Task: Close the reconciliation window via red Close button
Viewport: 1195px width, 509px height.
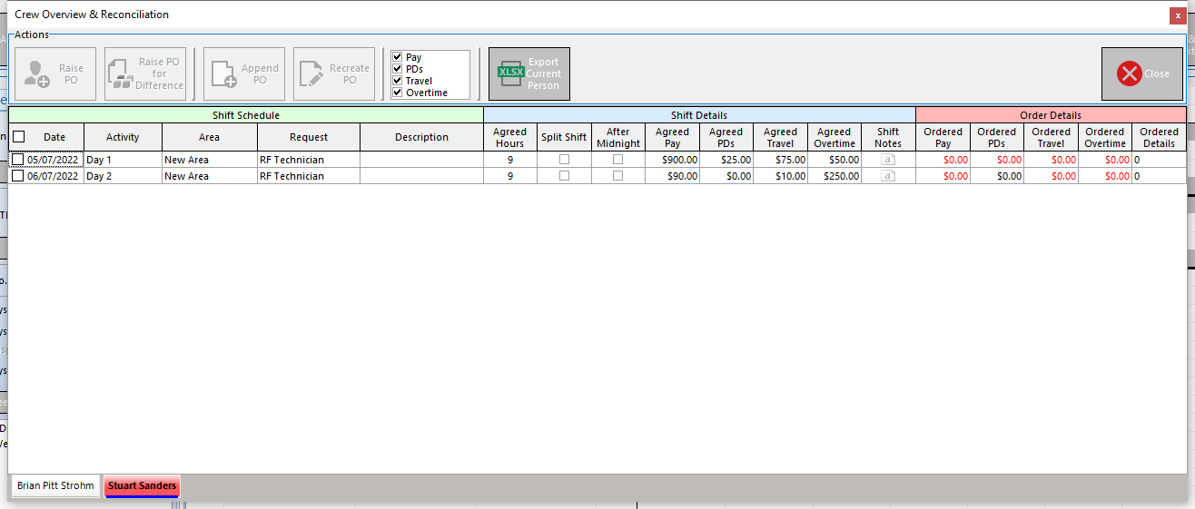Action: 1141,73
